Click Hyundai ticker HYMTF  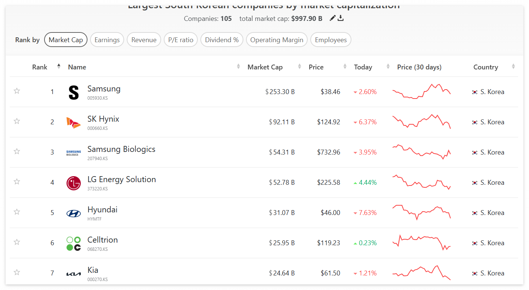pos(95,219)
